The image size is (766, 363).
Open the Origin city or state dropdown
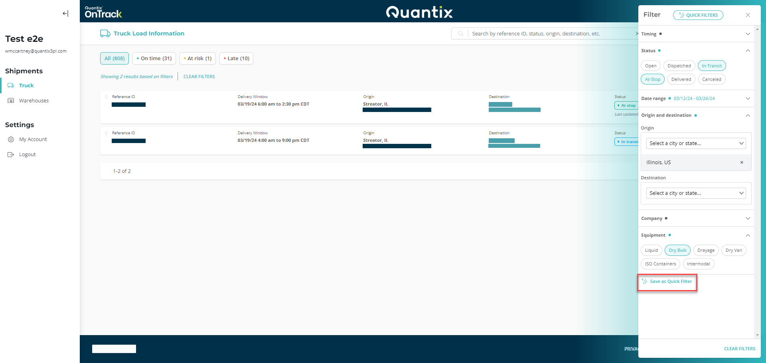(x=696, y=143)
